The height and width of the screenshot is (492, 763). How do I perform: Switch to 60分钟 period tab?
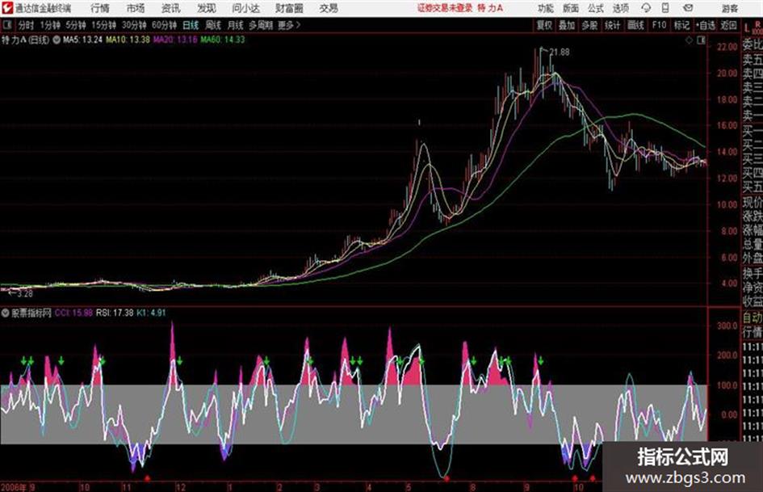(x=164, y=25)
